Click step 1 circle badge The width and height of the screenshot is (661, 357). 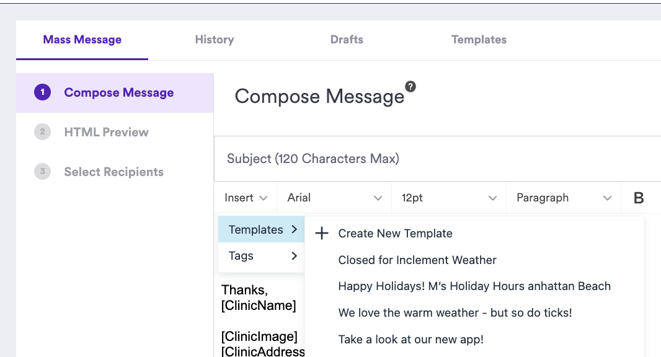pyautogui.click(x=42, y=92)
